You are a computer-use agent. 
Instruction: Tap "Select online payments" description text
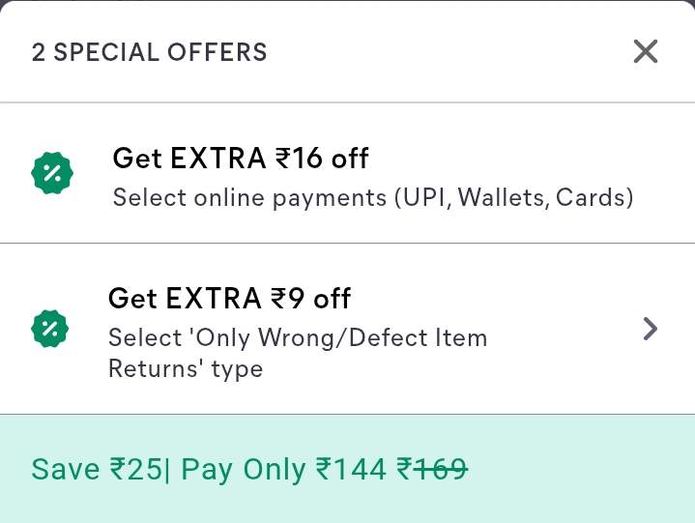[x=249, y=198]
